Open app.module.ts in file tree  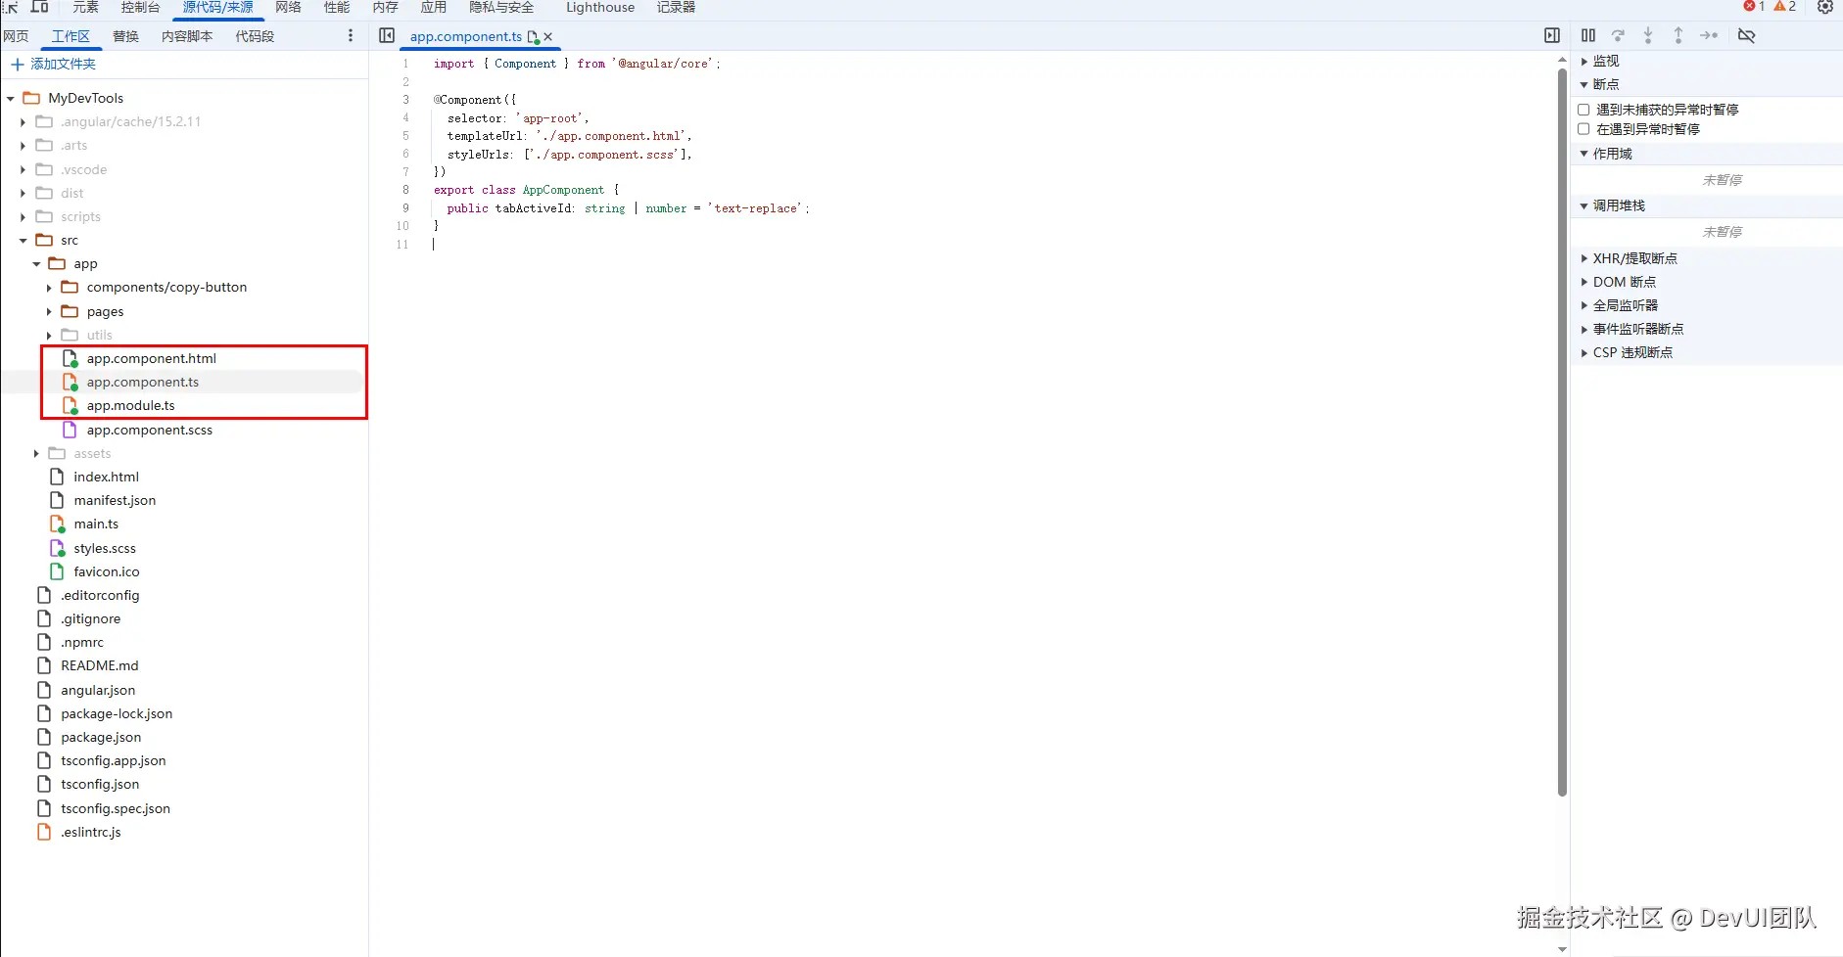pos(130,406)
